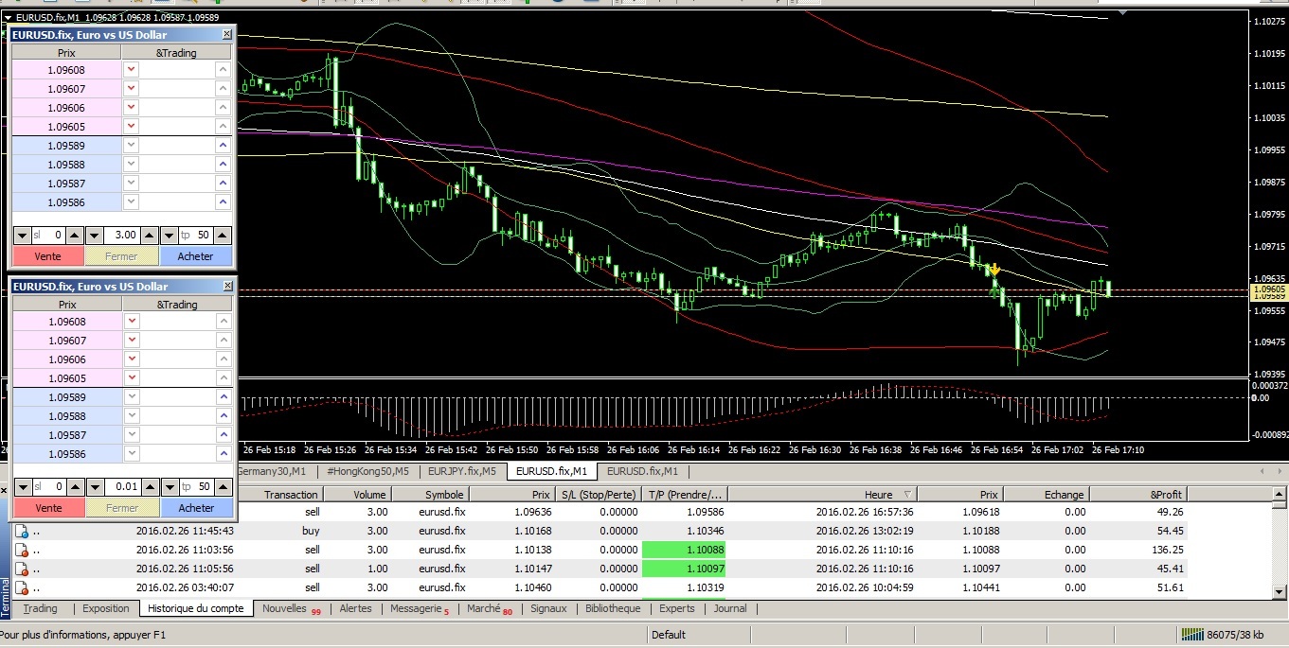Click blue buy arrow at 1.09589 in 3.00-lot panel
This screenshot has width=1289, height=648.
[x=223, y=146]
